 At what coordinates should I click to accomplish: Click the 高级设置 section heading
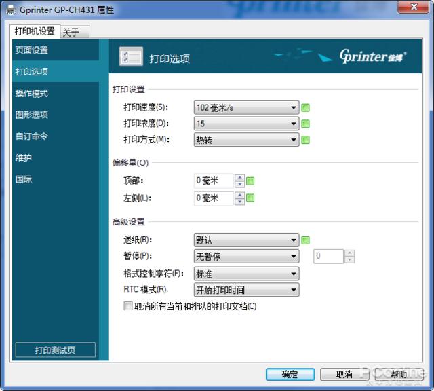[x=128, y=222]
